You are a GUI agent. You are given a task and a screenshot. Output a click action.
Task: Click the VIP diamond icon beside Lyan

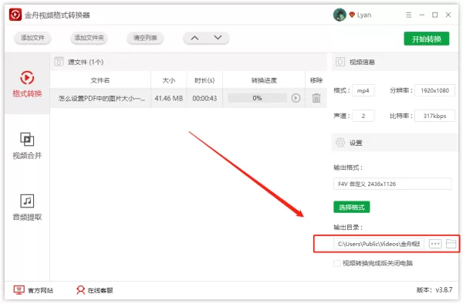352,15
